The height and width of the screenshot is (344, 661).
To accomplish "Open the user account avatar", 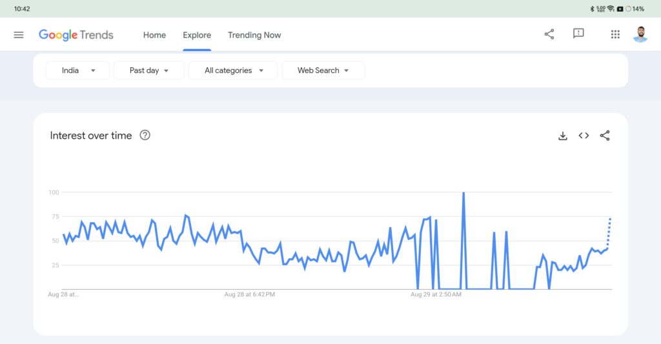I will [x=640, y=34].
